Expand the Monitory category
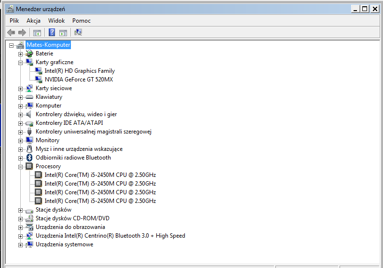The width and height of the screenshot is (383, 268). pos(20,141)
